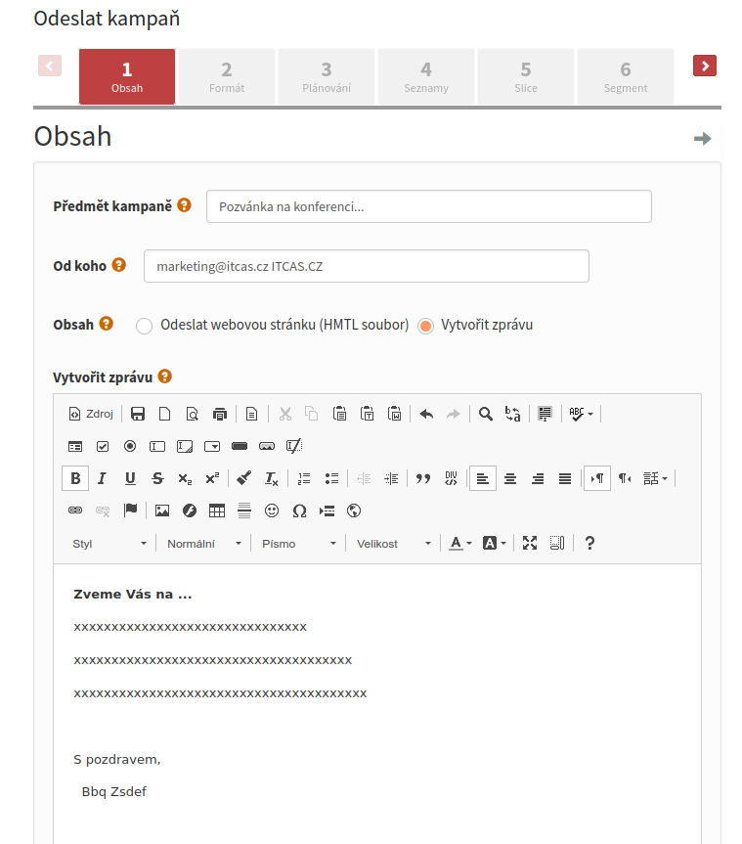Toggle bold formatting

(x=74, y=478)
